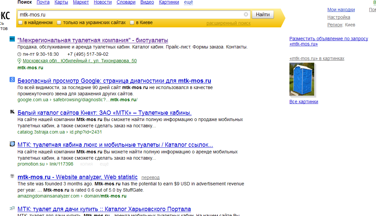Change region via Регион link
The image size is (376, 216).
pos(335,25)
